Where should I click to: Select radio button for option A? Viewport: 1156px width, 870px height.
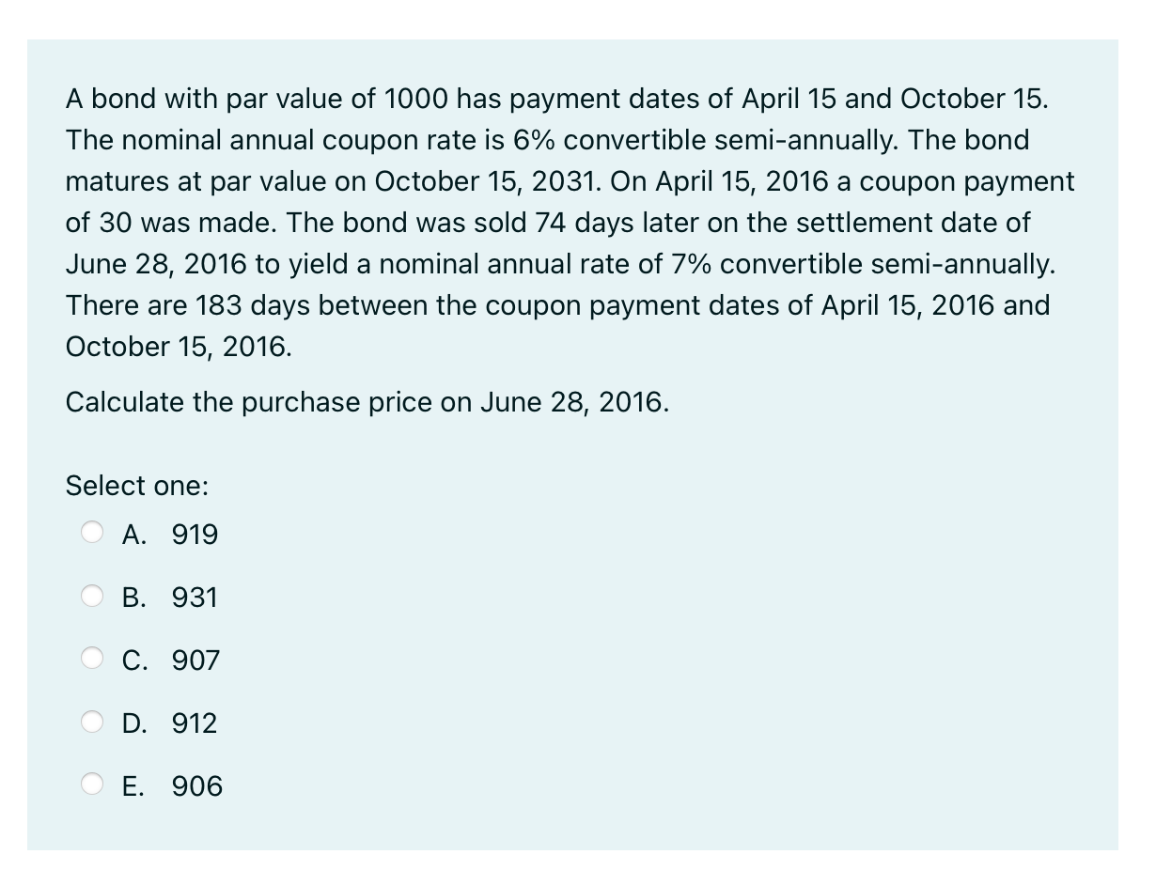[92, 532]
